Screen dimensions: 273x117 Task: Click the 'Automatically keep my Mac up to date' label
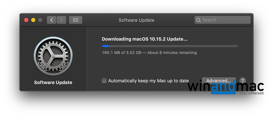[x=148, y=81]
